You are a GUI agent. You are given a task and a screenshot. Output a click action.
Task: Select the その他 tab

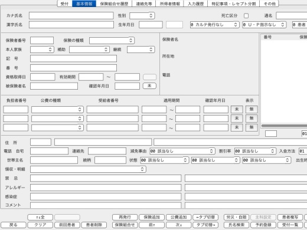click(269, 4)
